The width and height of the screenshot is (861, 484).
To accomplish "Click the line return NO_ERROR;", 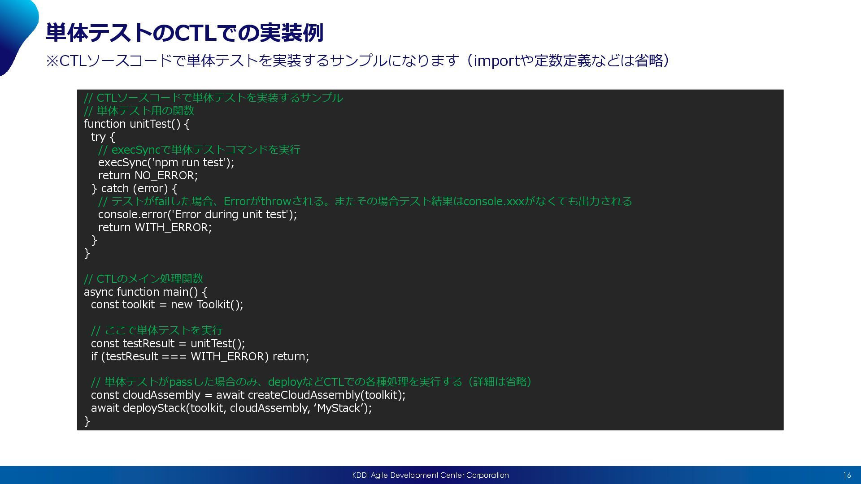I will click(x=148, y=175).
